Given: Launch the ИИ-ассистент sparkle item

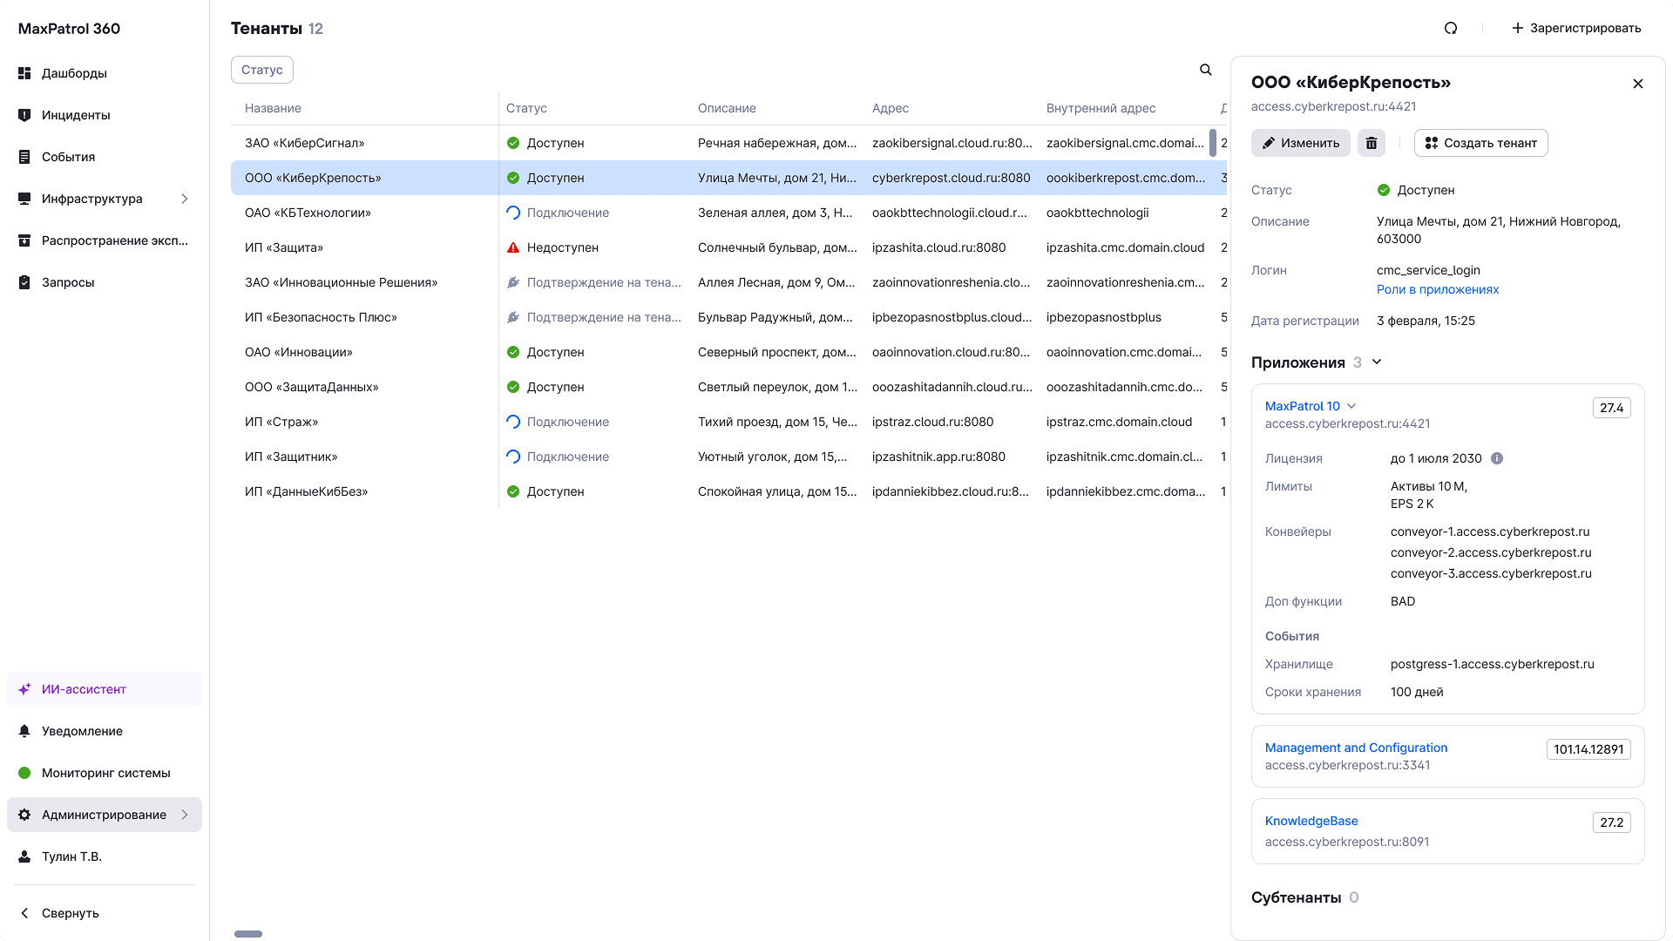Looking at the screenshot, I should pyautogui.click(x=84, y=689).
